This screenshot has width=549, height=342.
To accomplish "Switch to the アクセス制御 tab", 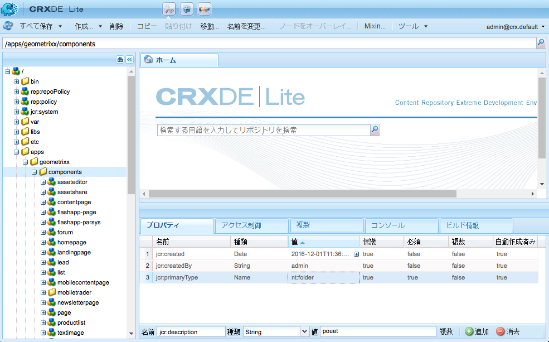I will (252, 225).
